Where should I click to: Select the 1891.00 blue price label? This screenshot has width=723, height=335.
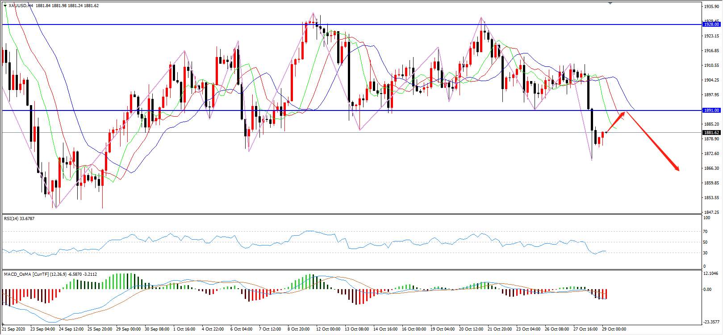pyautogui.click(x=711, y=110)
